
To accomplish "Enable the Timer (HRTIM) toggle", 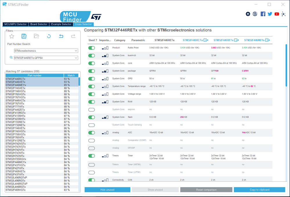I will coord(91,165).
